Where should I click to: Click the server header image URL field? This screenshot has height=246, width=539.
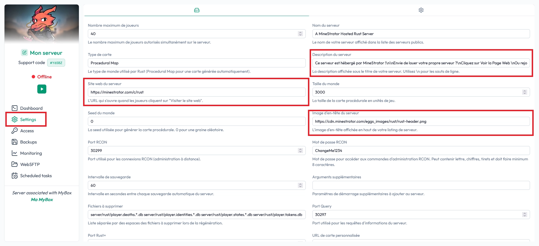pyautogui.click(x=421, y=121)
